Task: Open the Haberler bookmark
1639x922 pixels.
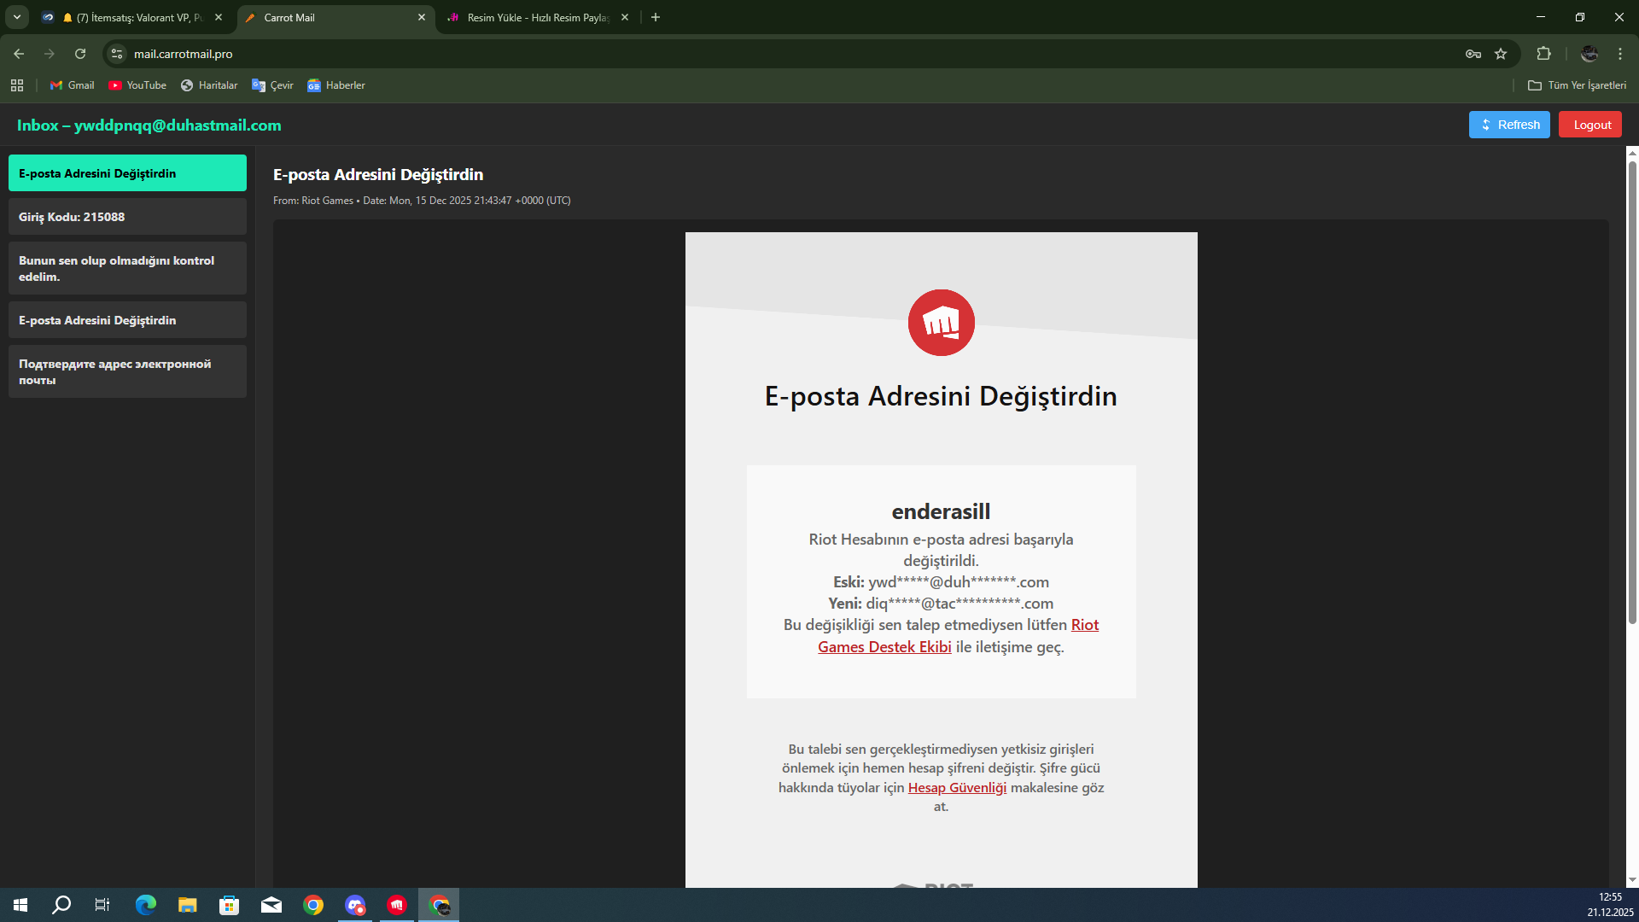Action: tap(336, 85)
